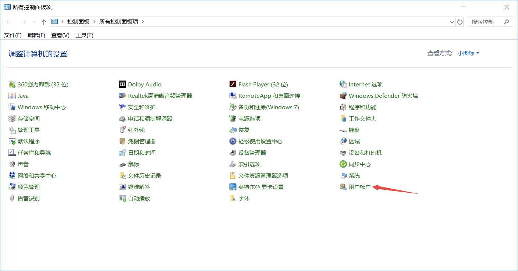Click the 鼠标 icon
Image resolution: width=518 pixels, height=271 pixels.
click(x=123, y=164)
